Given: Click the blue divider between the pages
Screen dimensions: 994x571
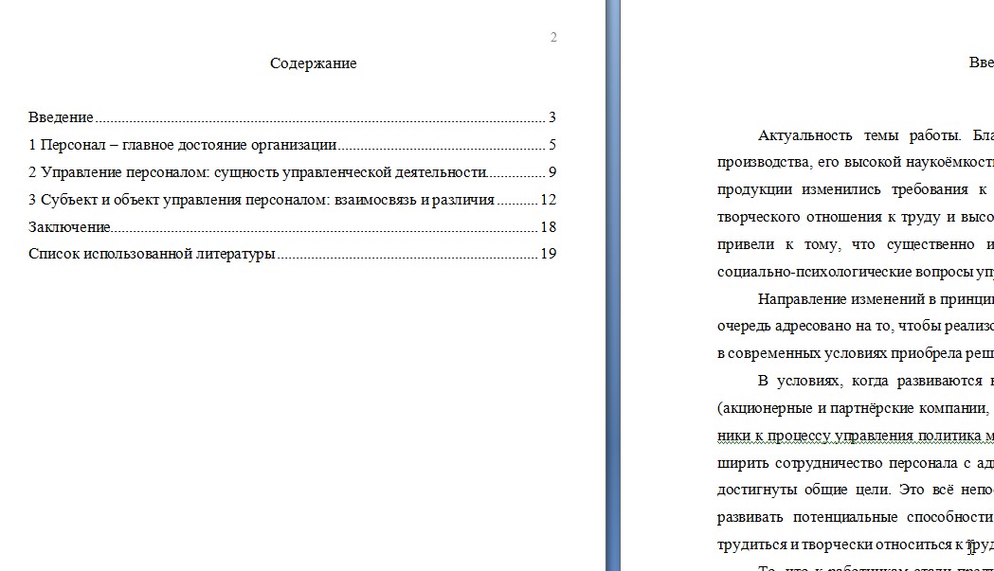Looking at the screenshot, I should tap(612, 285).
